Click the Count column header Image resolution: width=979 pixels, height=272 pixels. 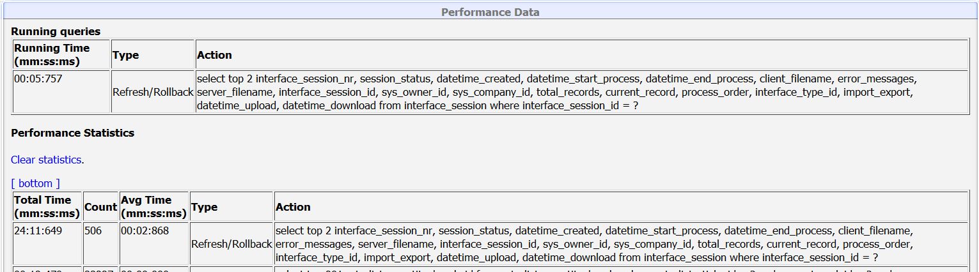click(100, 207)
